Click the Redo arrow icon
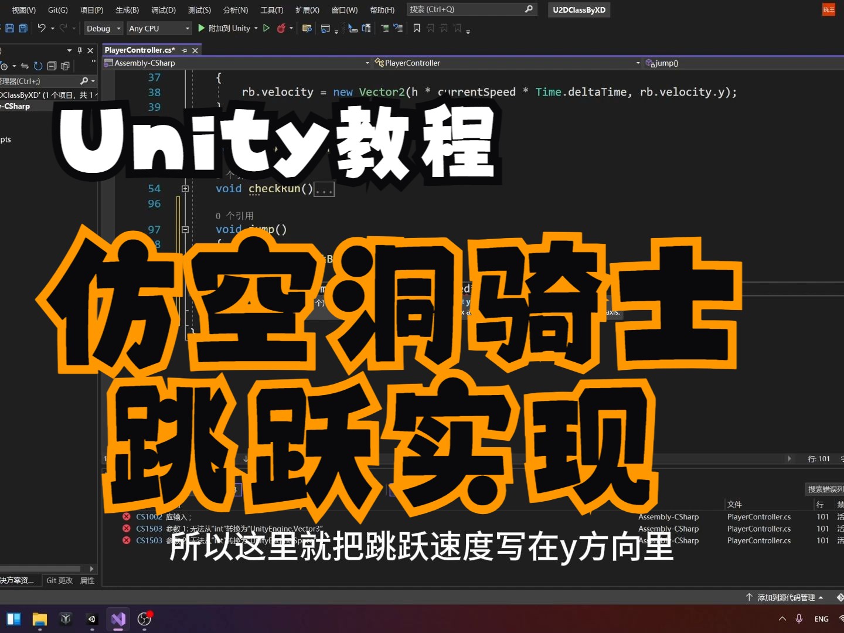Image resolution: width=844 pixels, height=633 pixels. pos(63,28)
